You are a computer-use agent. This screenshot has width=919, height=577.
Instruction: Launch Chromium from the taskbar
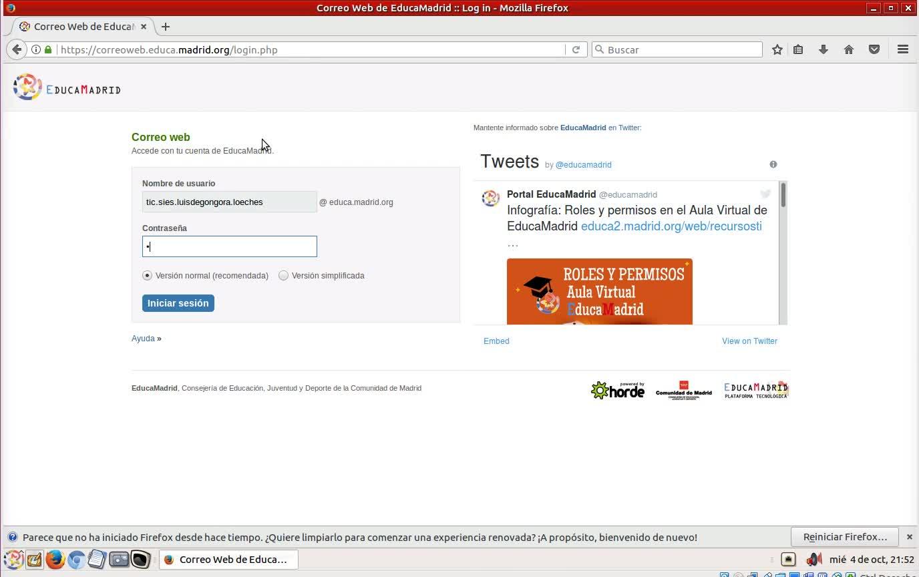click(x=76, y=559)
